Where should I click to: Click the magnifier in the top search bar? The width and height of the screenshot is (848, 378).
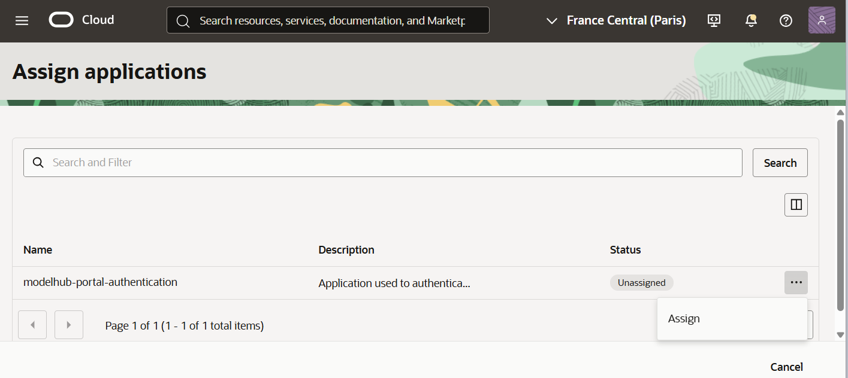coord(183,20)
